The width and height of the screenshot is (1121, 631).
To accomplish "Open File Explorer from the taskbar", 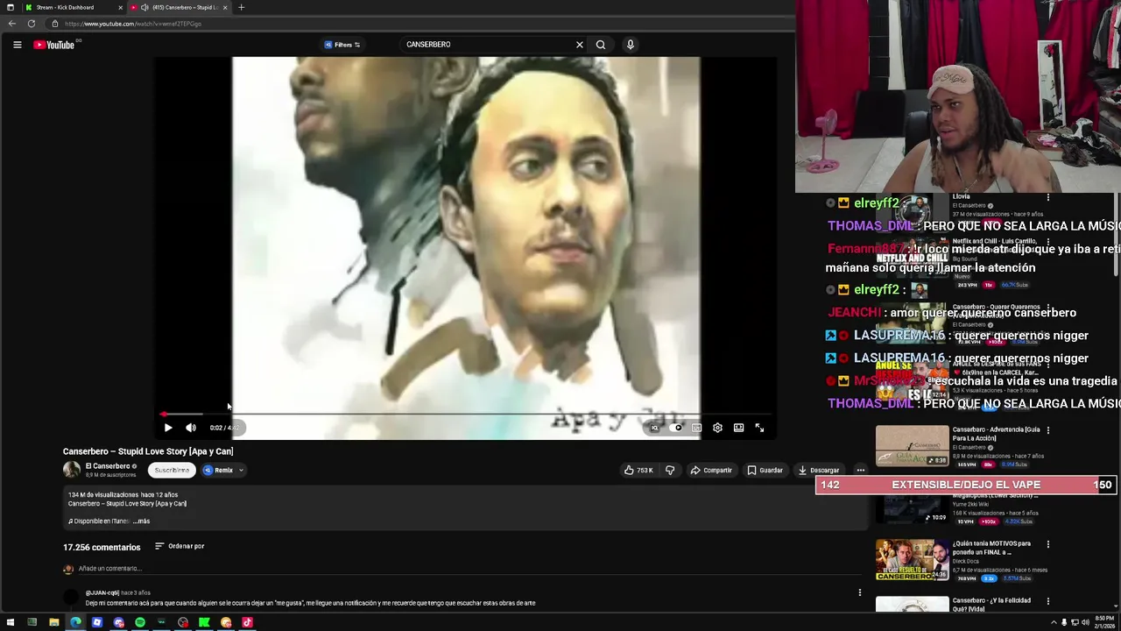I will [53, 622].
